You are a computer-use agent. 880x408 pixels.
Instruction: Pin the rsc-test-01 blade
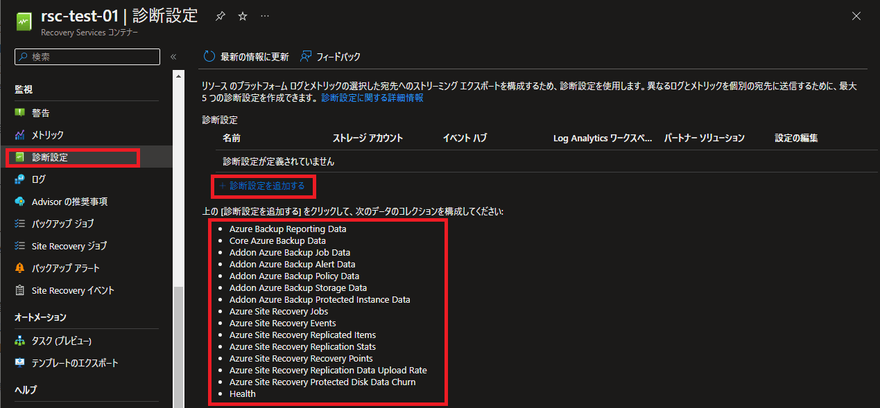point(221,16)
